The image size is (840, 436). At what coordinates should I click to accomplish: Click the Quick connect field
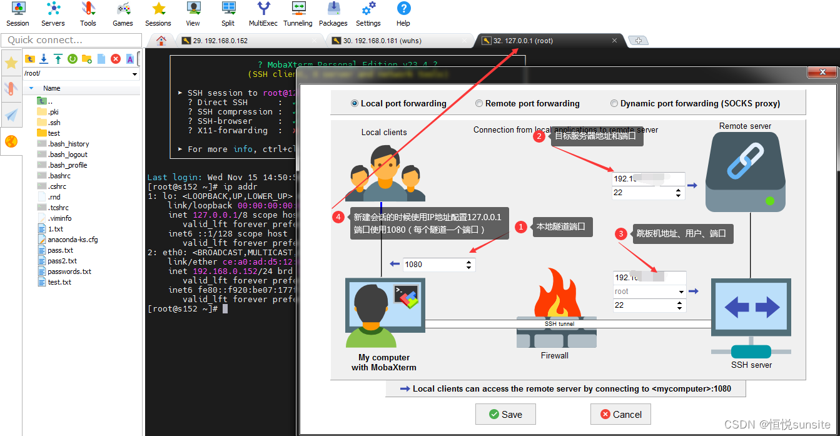tap(71, 40)
